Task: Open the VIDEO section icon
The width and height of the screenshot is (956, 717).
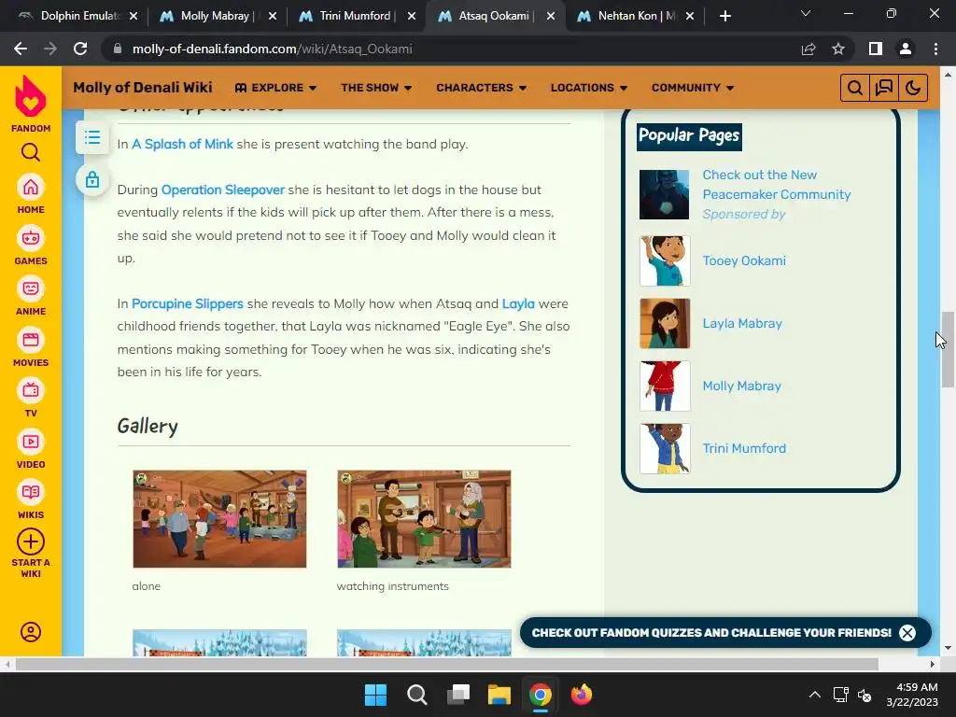Action: 31,442
